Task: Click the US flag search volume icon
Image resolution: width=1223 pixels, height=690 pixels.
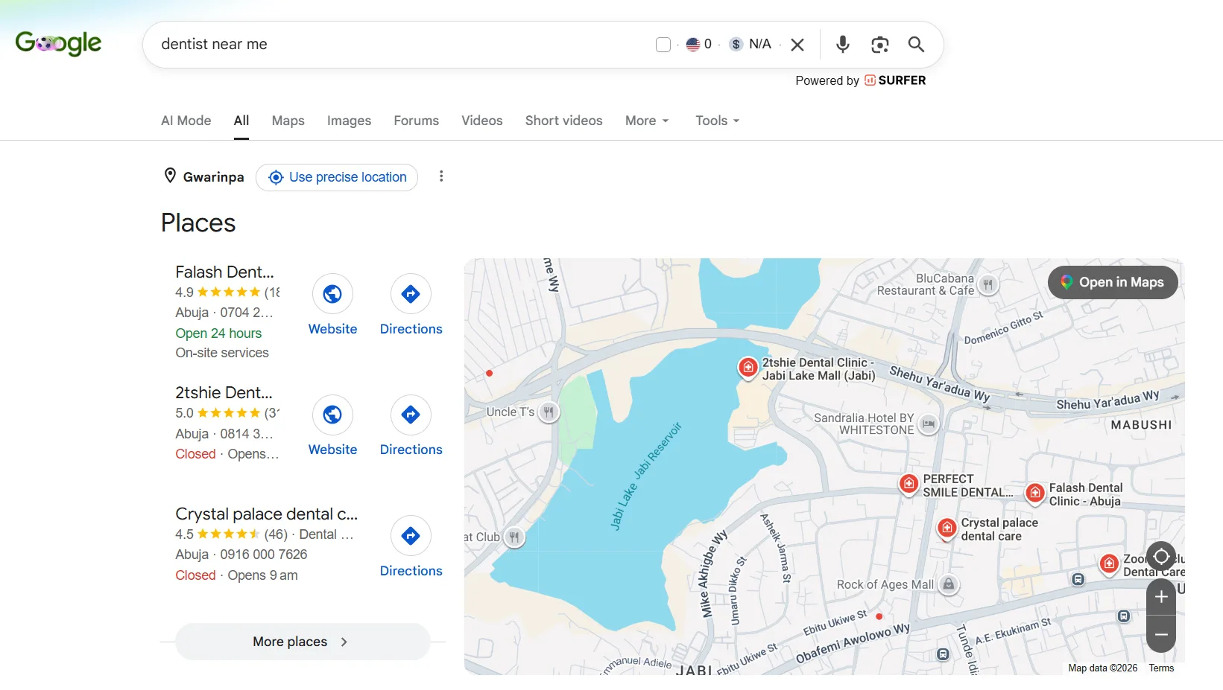Action: click(692, 45)
